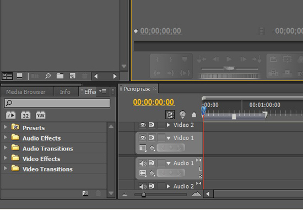Toggle Audio 1 track output speaker
This screenshot has width=303, height=210.
pyautogui.click(x=143, y=163)
